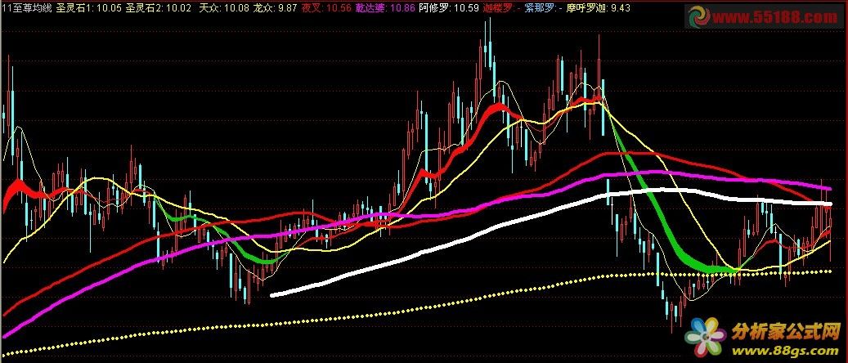This screenshot has height=363, width=848.
Task: Select the 摩呼罗迦: 9.43 legend entry
Action: click(598, 8)
